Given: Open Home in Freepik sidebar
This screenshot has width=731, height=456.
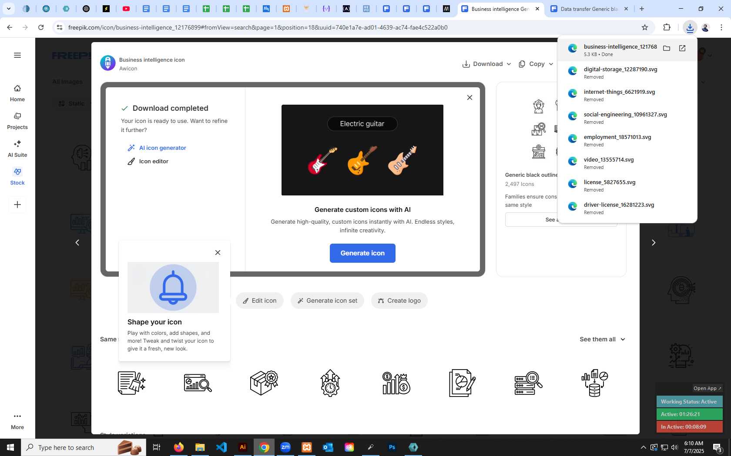Looking at the screenshot, I should pyautogui.click(x=17, y=93).
